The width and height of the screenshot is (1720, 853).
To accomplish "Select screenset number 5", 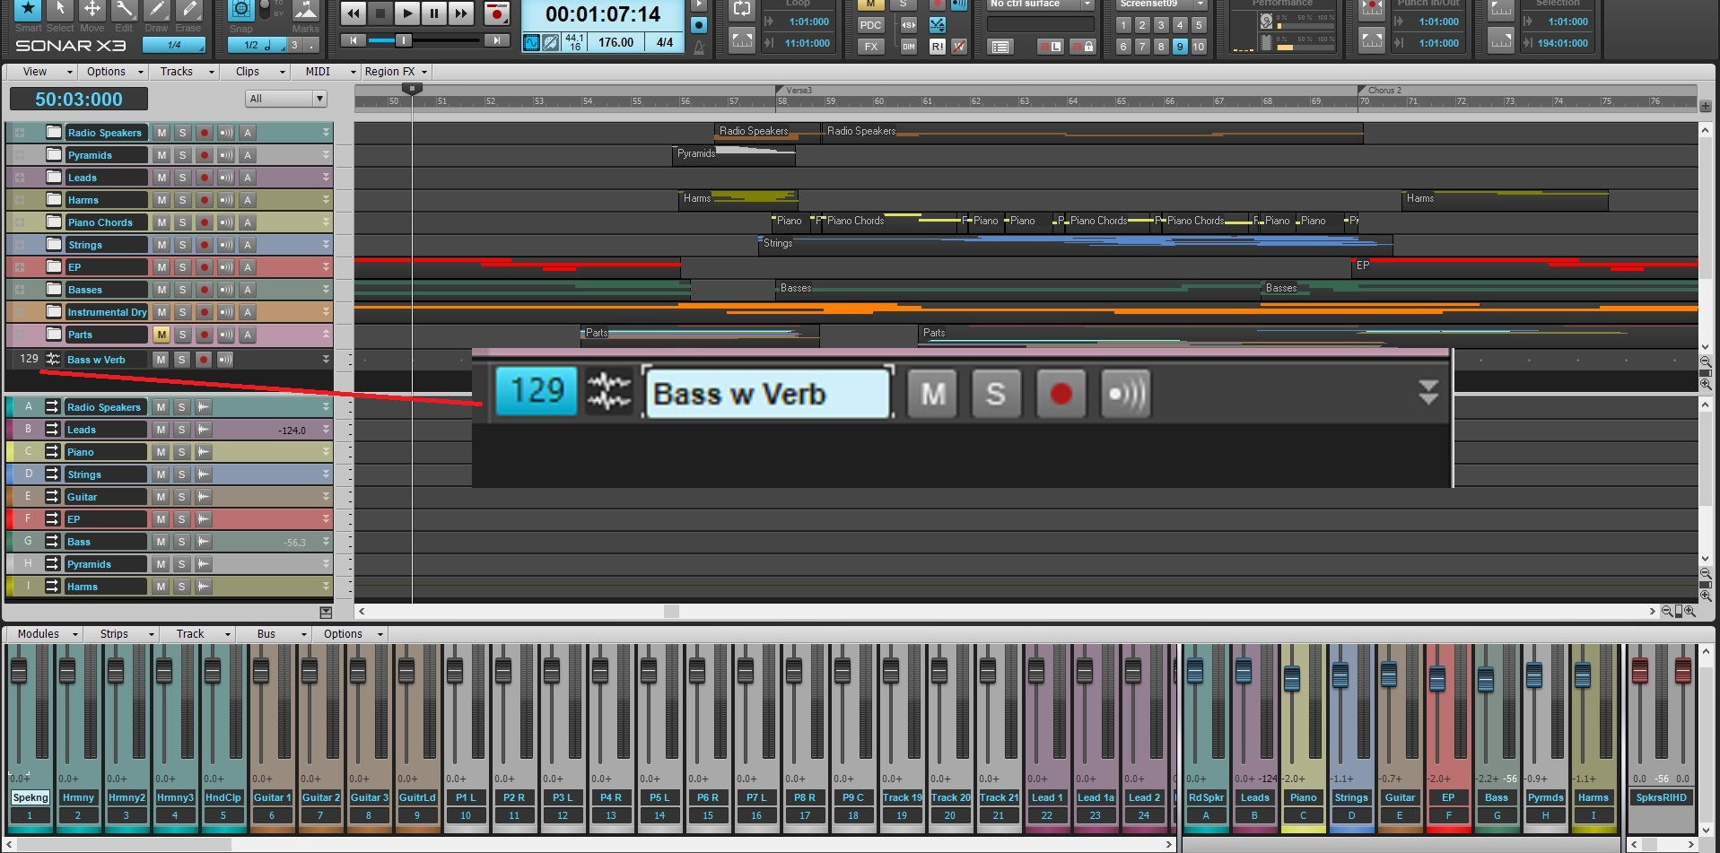I will 1199,25.
